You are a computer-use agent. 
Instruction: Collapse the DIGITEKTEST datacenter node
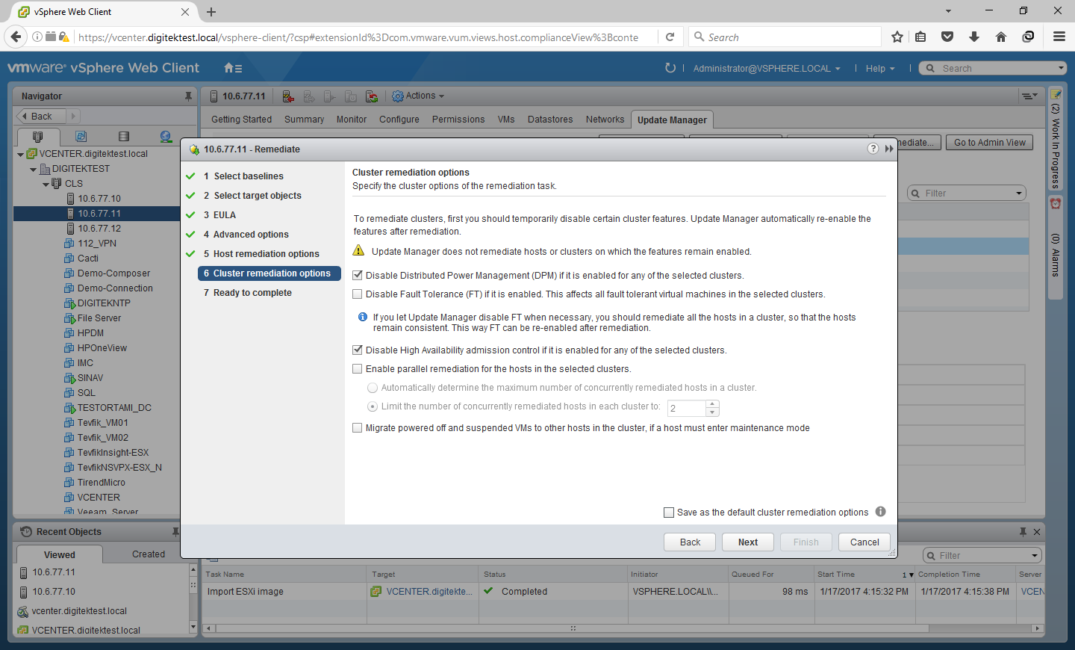(33, 170)
